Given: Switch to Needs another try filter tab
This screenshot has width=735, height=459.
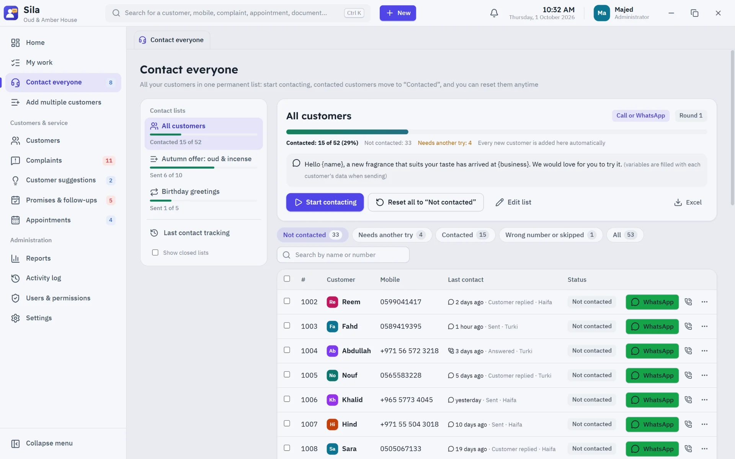Looking at the screenshot, I should [x=392, y=235].
